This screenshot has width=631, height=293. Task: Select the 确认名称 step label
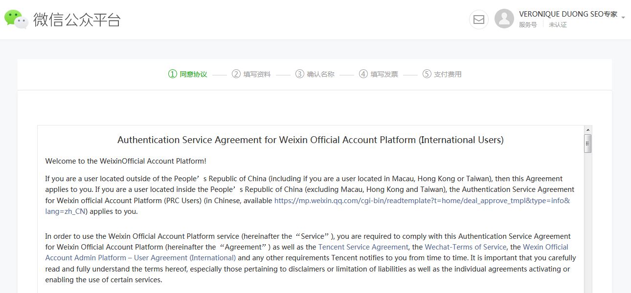coord(320,74)
